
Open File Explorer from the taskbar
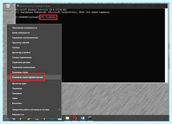(67, 118)
